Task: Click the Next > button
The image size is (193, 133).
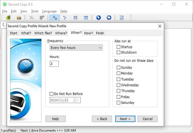Action: click(125, 119)
